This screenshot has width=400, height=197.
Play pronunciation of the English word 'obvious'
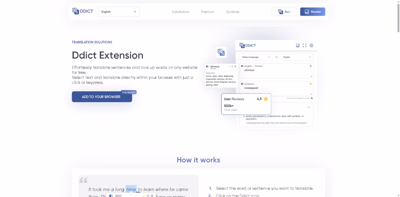tap(243, 66)
